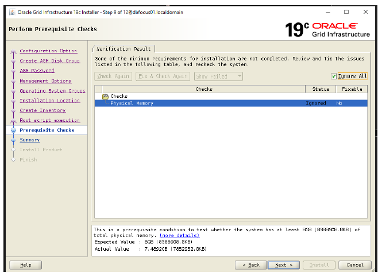Close the installer window
Image resolution: width=382 pixels, height=276 pixels.
(365, 12)
